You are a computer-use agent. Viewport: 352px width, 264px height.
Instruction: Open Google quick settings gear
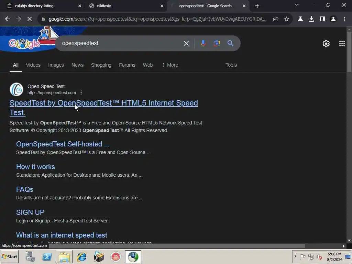click(326, 44)
